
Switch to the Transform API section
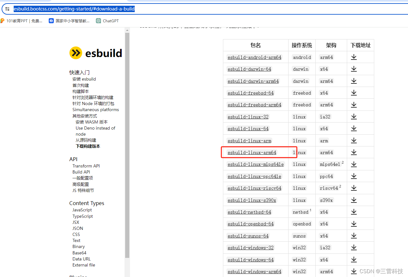[x=86, y=166]
